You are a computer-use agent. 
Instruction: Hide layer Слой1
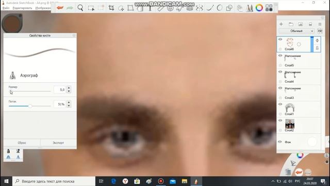tap(280, 104)
